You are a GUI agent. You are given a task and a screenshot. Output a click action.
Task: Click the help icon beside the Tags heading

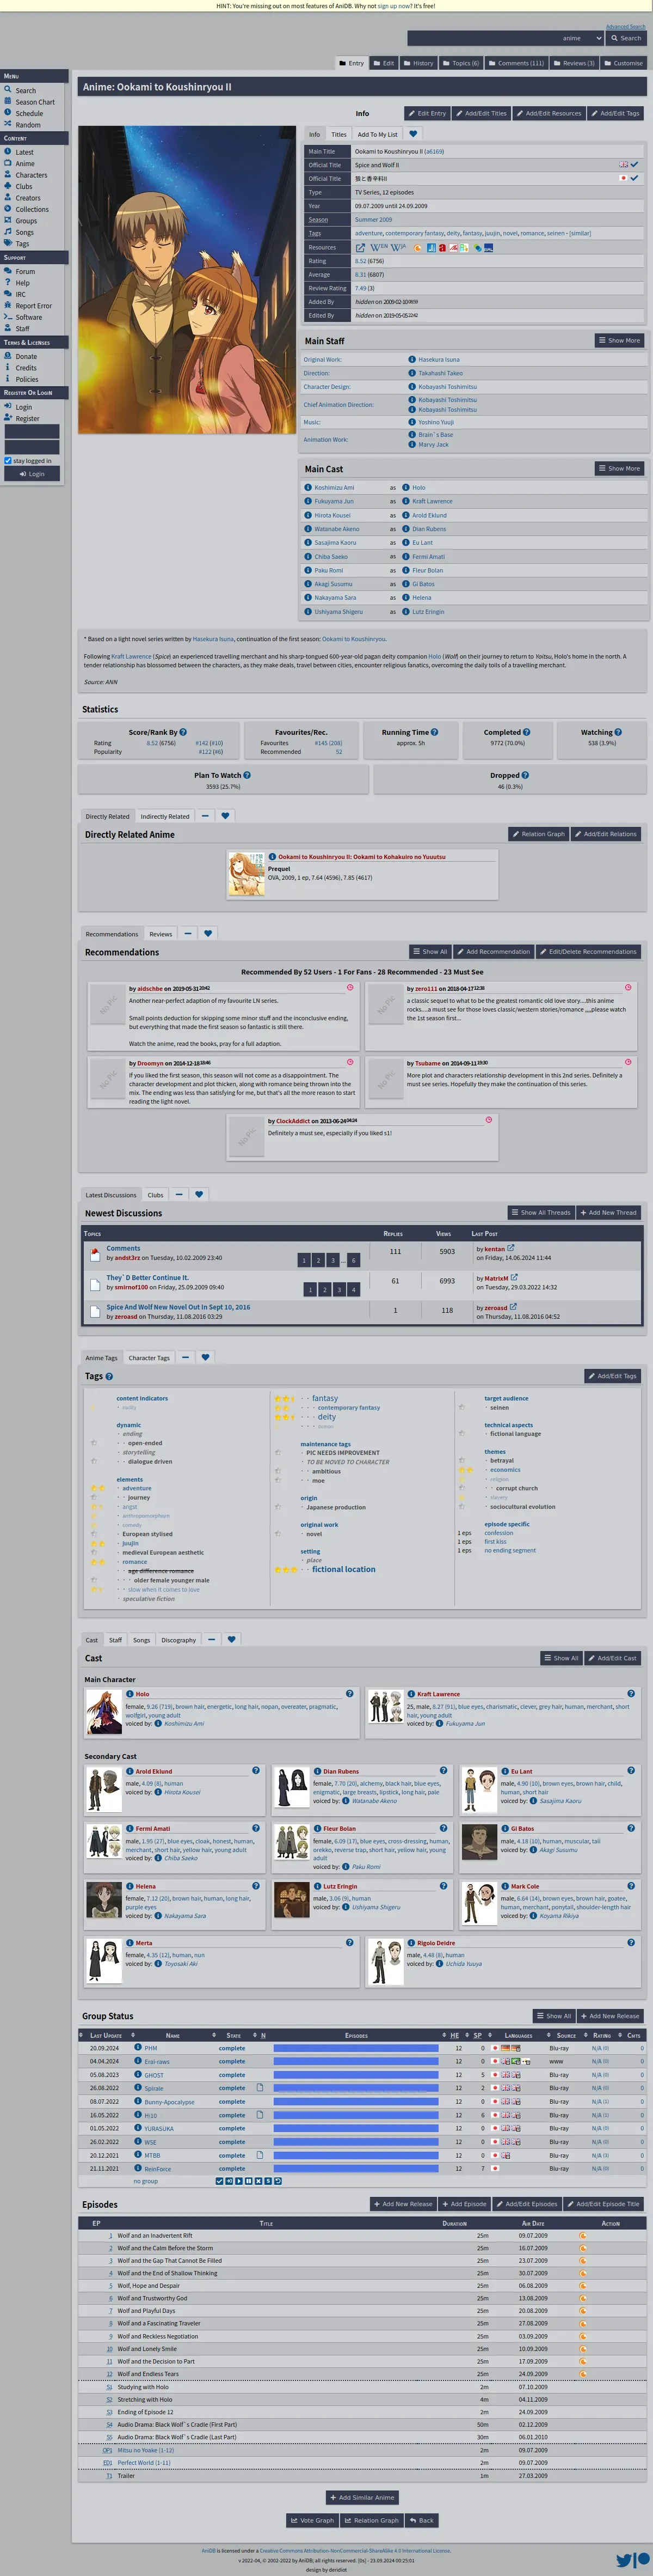[109, 1377]
